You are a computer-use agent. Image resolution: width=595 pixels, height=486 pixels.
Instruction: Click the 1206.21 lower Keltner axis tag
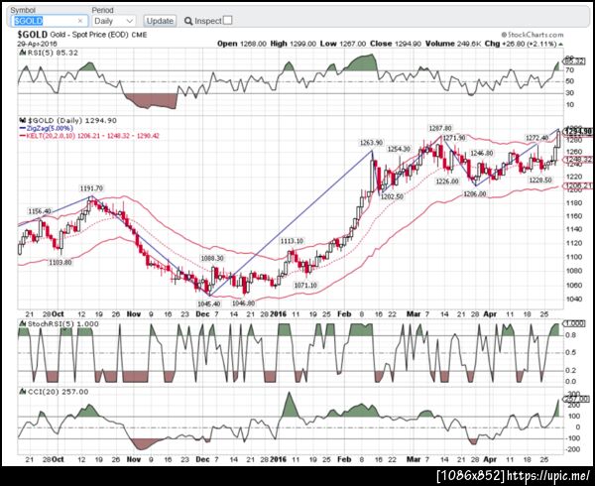[577, 185]
